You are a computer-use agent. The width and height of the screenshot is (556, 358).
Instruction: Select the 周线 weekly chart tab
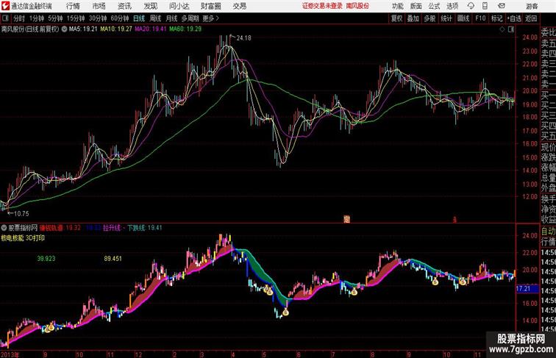pyautogui.click(x=155, y=18)
